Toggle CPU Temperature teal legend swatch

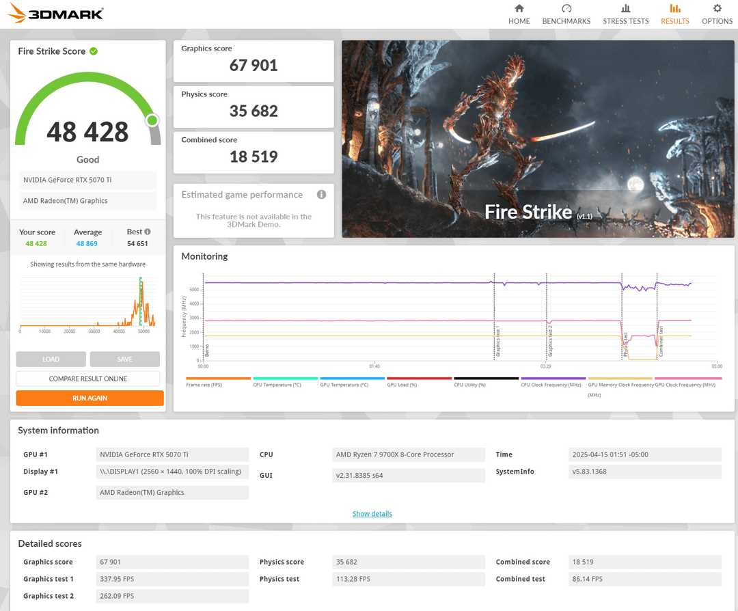tap(285, 378)
